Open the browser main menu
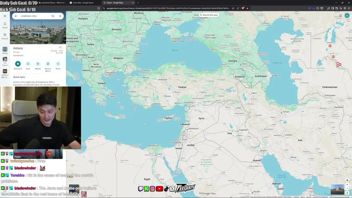 coord(349,8)
